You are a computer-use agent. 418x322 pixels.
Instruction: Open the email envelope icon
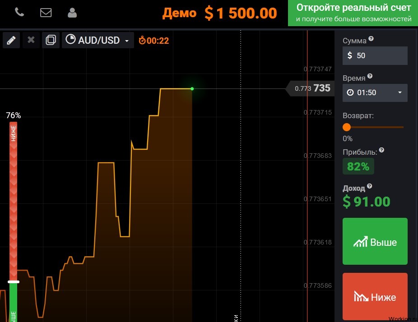tap(46, 13)
